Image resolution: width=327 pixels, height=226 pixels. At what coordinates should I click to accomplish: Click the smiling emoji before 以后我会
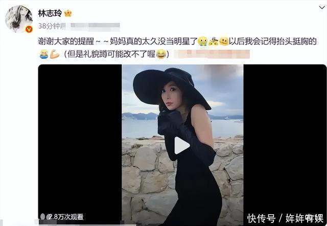(224, 41)
